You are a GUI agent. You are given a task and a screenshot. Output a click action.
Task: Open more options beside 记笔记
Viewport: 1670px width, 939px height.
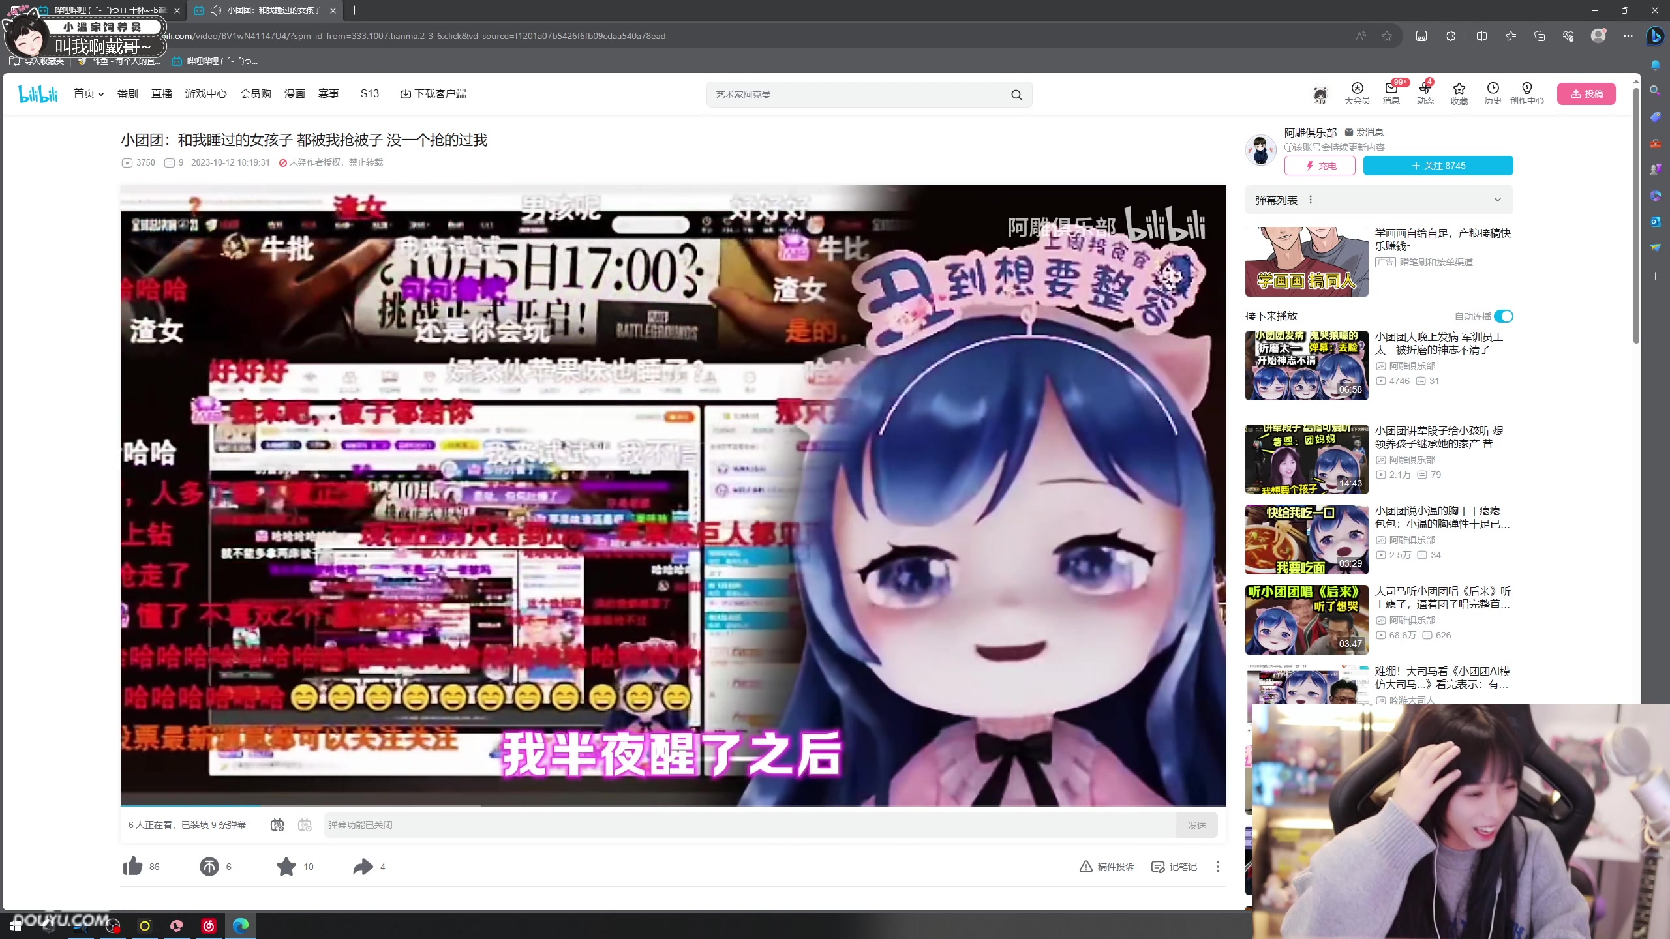1217,866
